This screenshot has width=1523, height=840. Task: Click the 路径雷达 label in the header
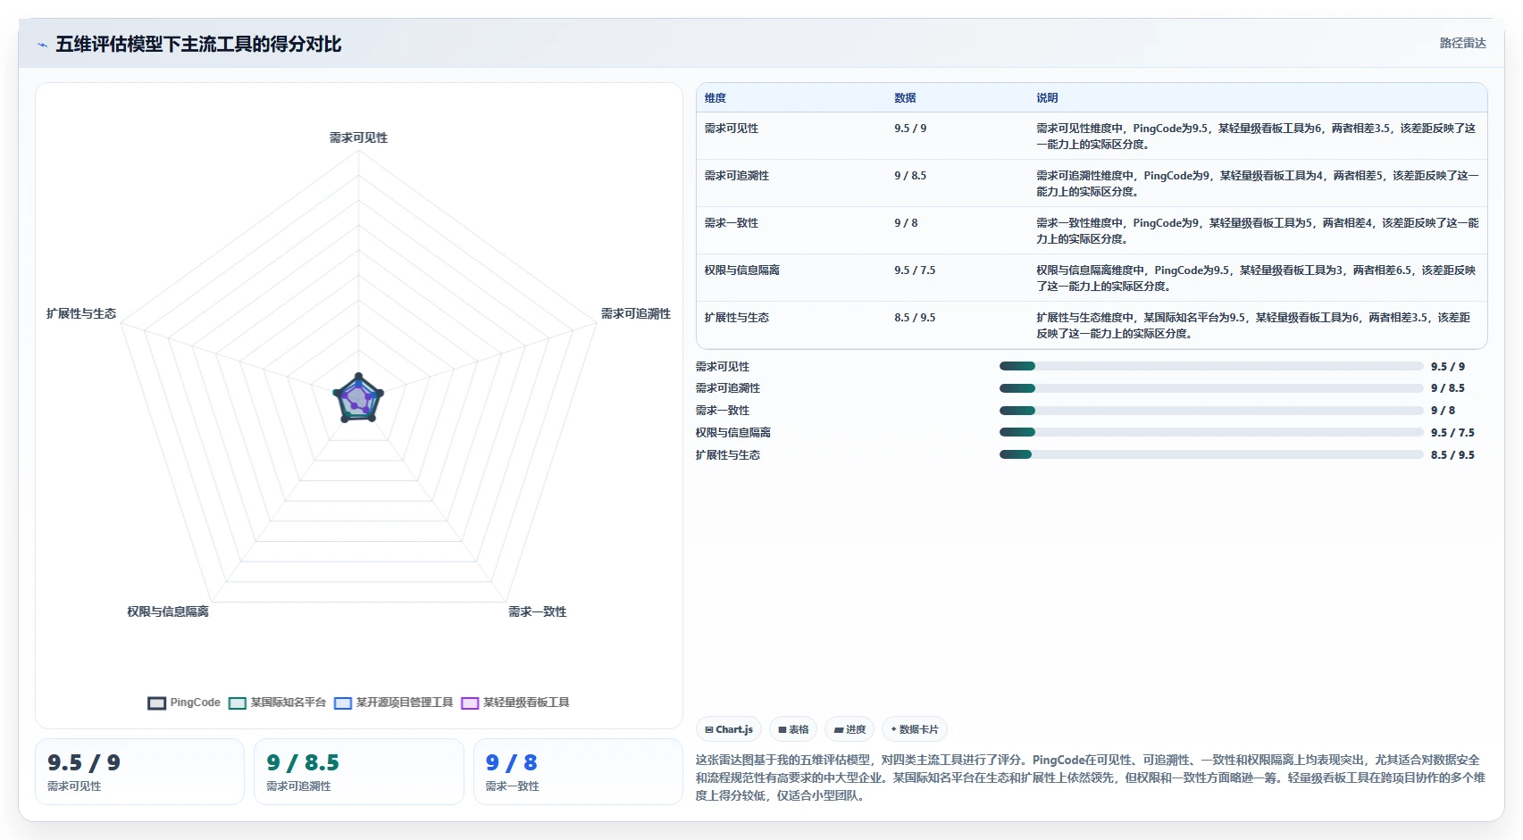1462,43
